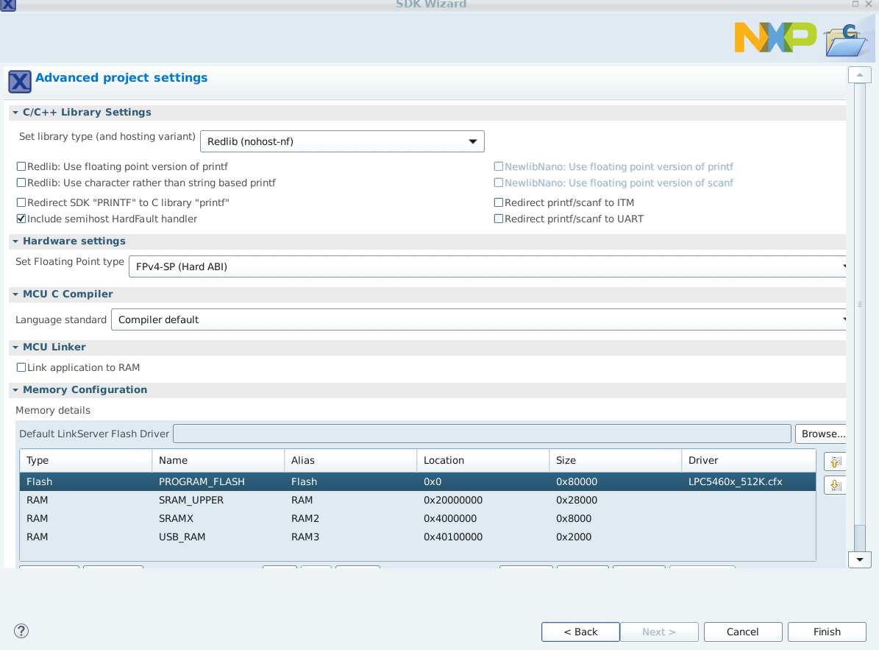This screenshot has width=879, height=650.
Task: Click the scrollbar down arrow
Action: 859,559
